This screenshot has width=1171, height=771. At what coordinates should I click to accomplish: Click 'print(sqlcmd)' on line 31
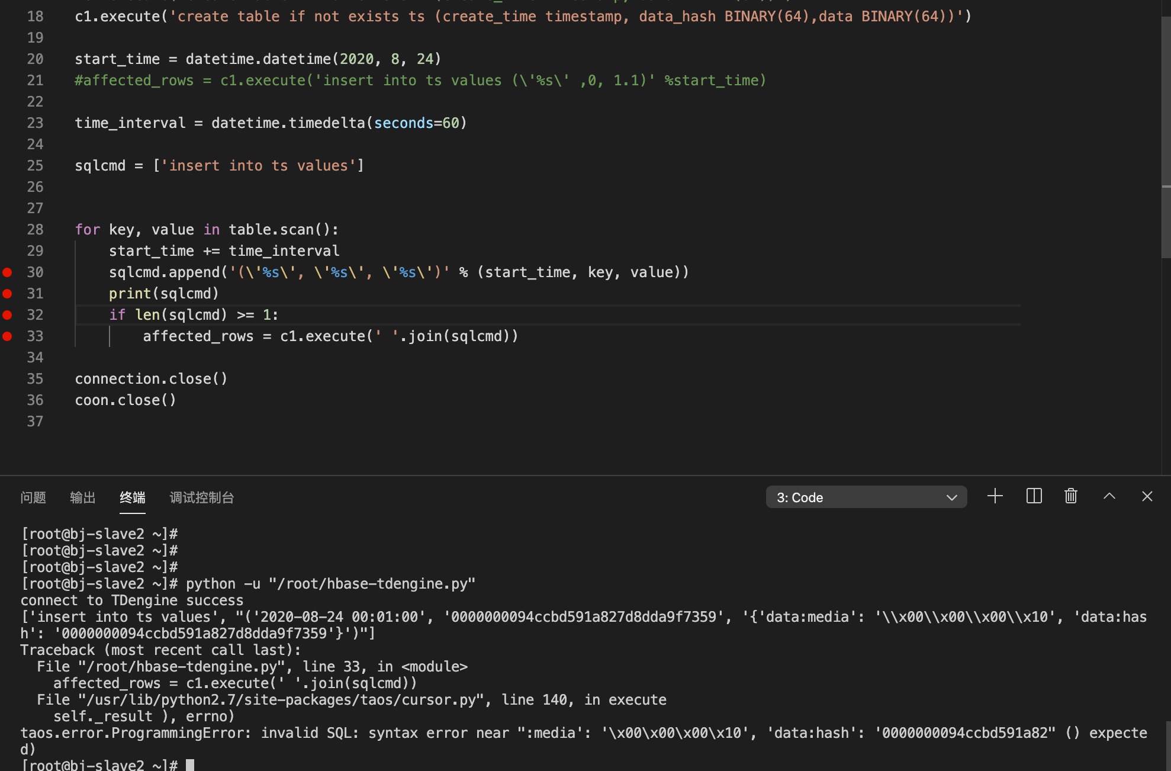point(164,294)
